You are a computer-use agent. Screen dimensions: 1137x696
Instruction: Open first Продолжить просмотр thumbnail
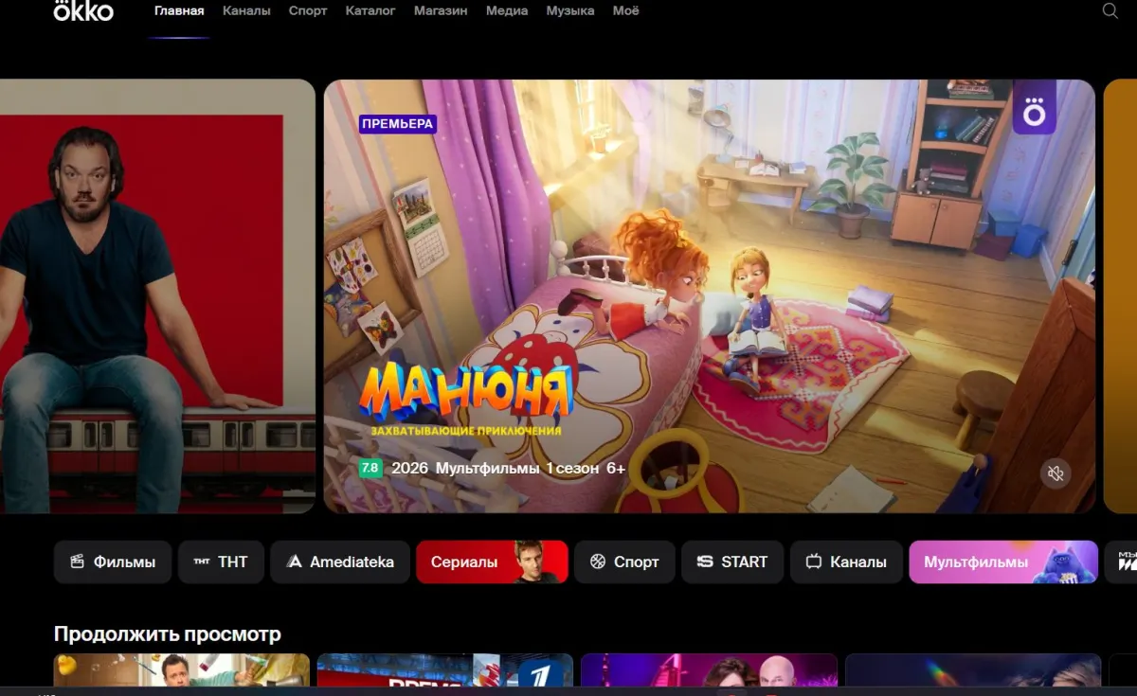point(182,669)
